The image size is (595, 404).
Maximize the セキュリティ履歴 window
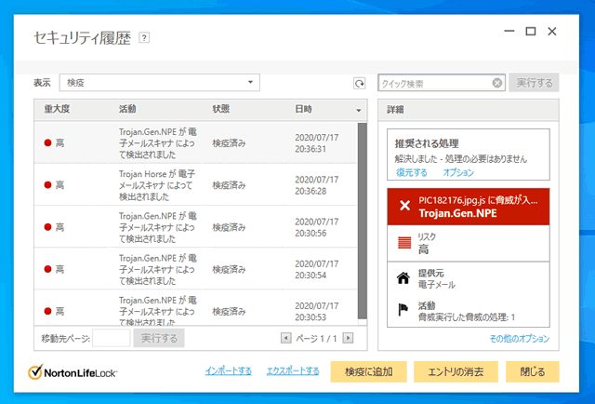[x=531, y=31]
